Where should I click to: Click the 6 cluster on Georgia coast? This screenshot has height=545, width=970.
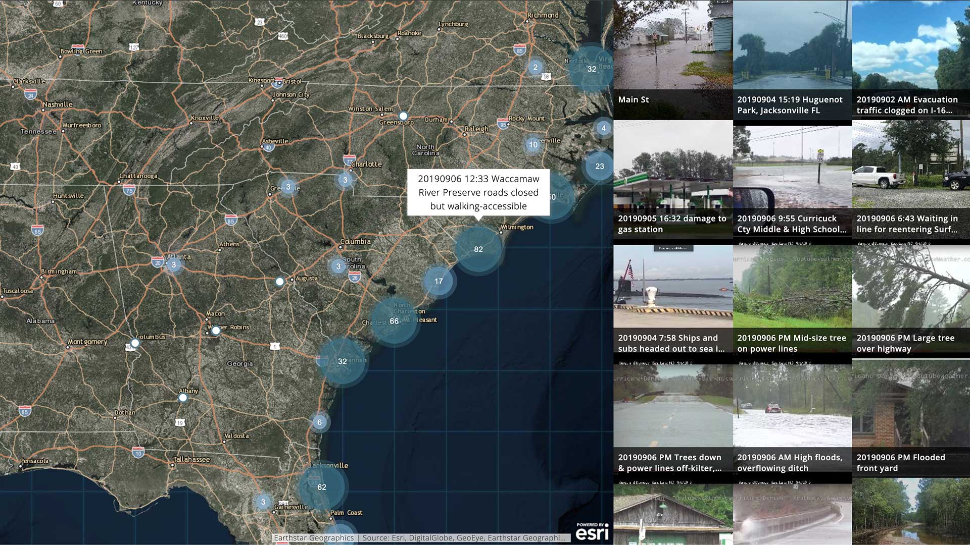pos(319,422)
